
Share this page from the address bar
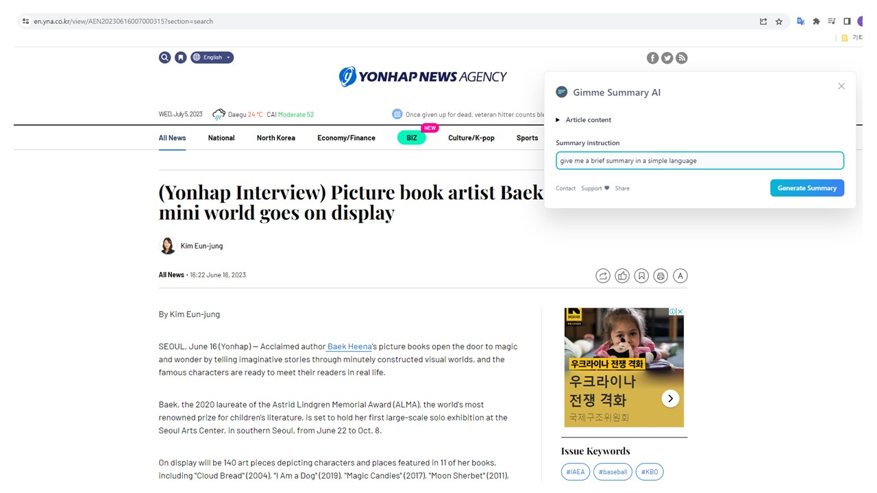[x=763, y=21]
